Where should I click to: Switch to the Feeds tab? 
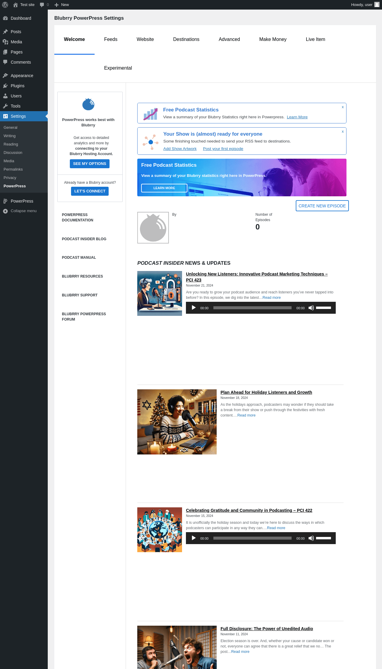coord(111,39)
